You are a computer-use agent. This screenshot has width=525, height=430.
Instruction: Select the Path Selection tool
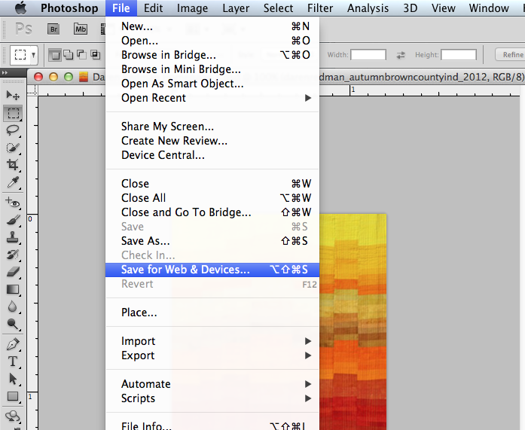pos(13,379)
